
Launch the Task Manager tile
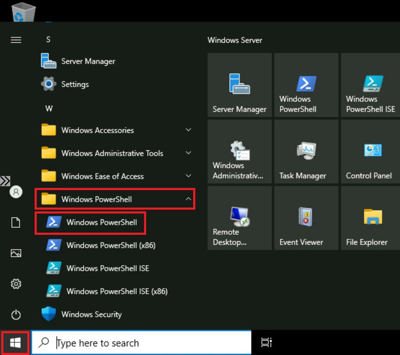point(306,151)
